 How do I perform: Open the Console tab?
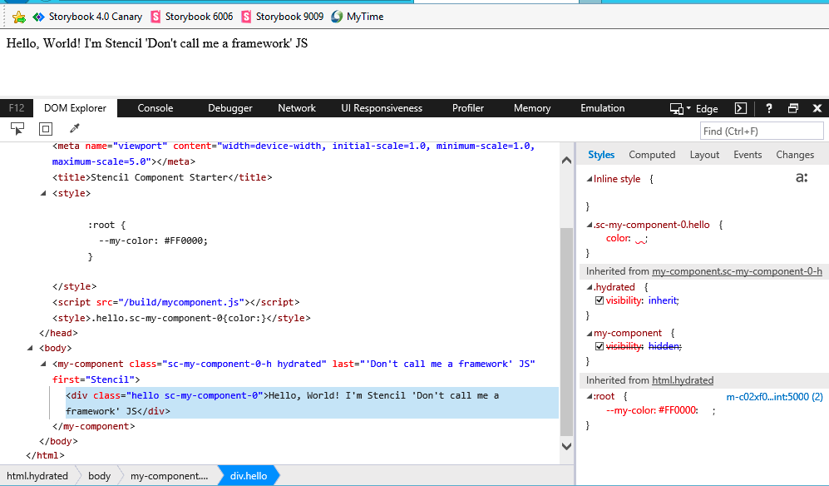(155, 108)
